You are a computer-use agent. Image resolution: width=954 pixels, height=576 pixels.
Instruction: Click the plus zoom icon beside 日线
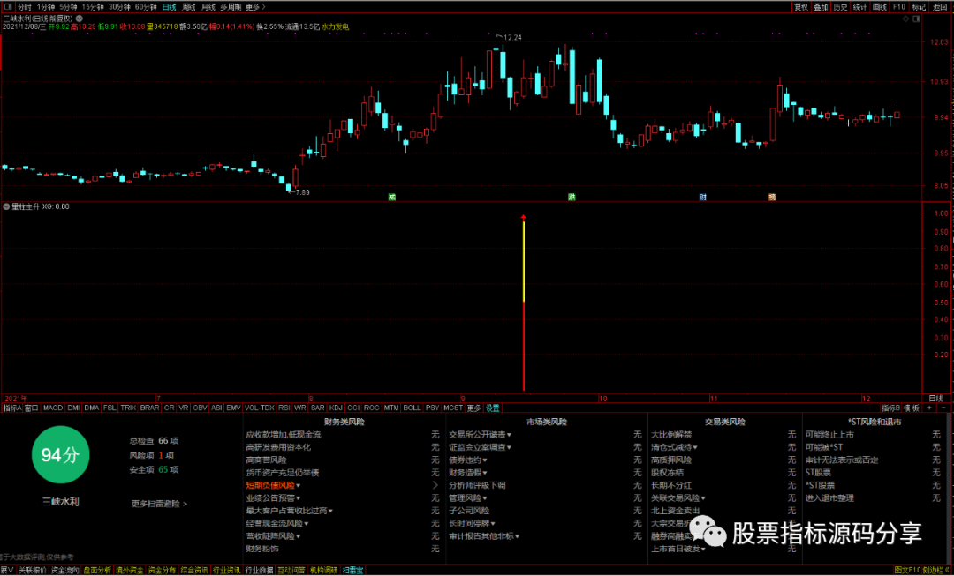click(x=929, y=408)
